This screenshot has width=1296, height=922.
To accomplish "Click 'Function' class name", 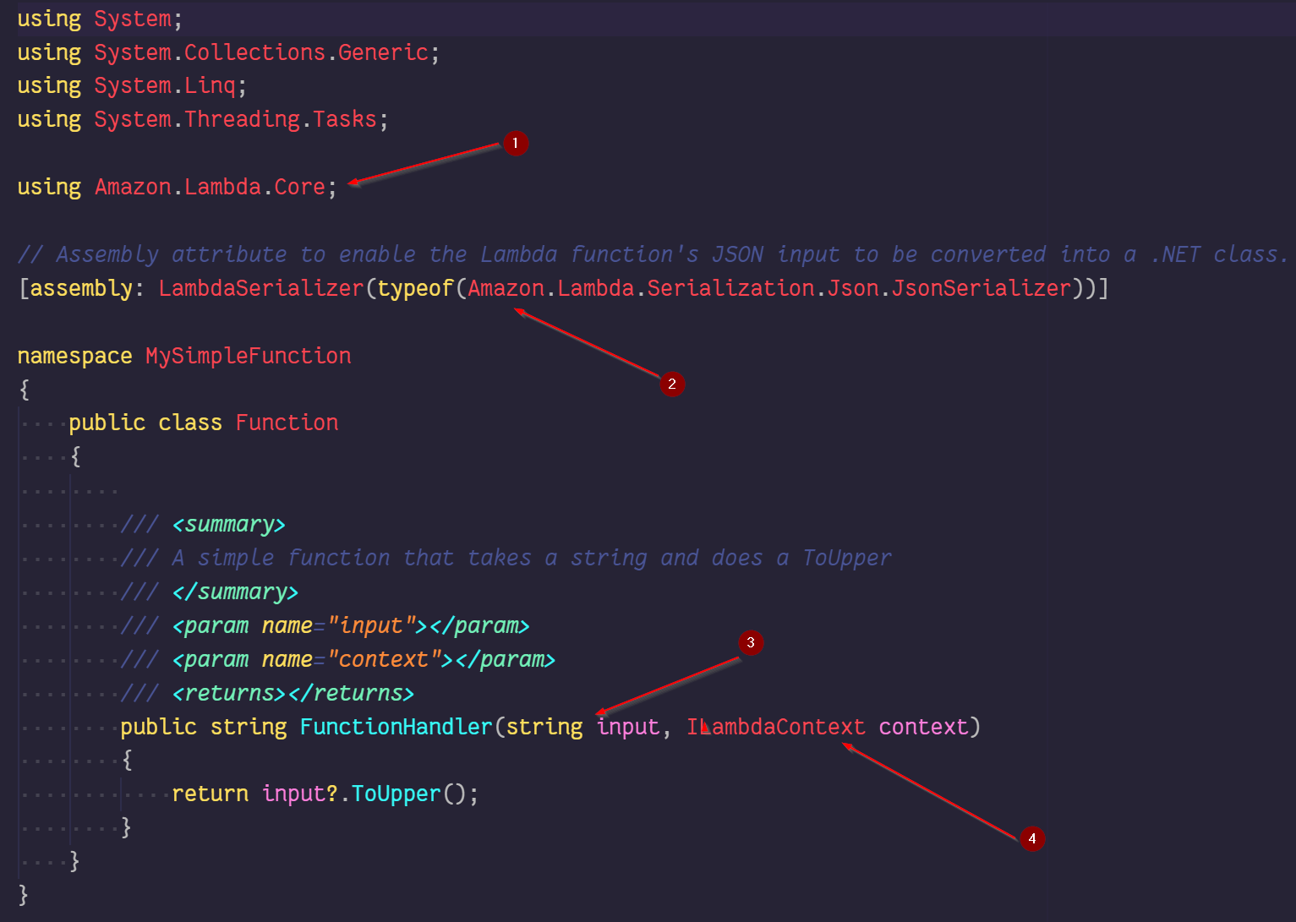I will [287, 423].
